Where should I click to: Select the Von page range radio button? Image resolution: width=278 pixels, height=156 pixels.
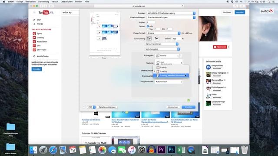click(148, 29)
